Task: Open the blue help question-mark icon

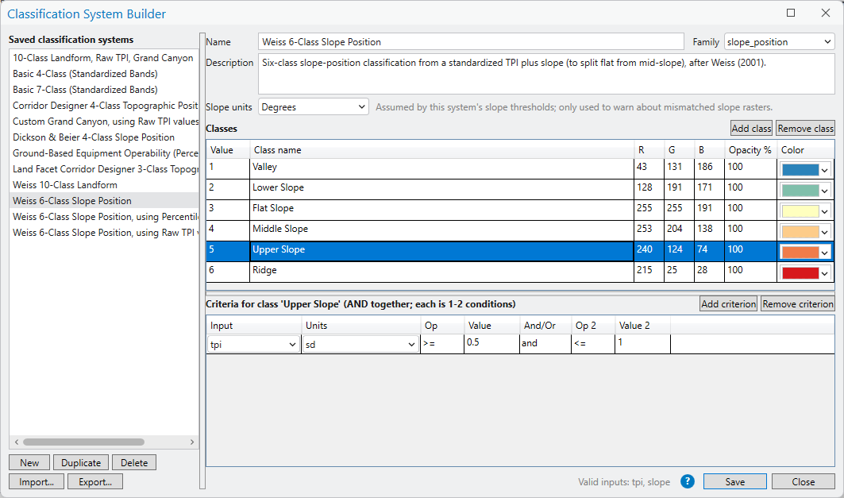Action: (x=688, y=481)
